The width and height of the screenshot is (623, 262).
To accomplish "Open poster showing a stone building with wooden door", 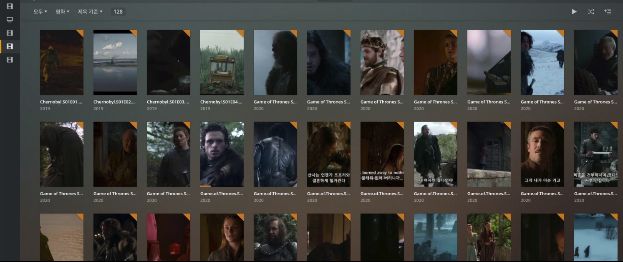I will [489, 154].
